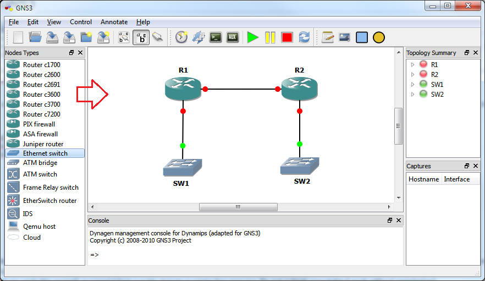Click the Insert picture toolbar icon
The width and height of the screenshot is (485, 281).
[x=345, y=37]
